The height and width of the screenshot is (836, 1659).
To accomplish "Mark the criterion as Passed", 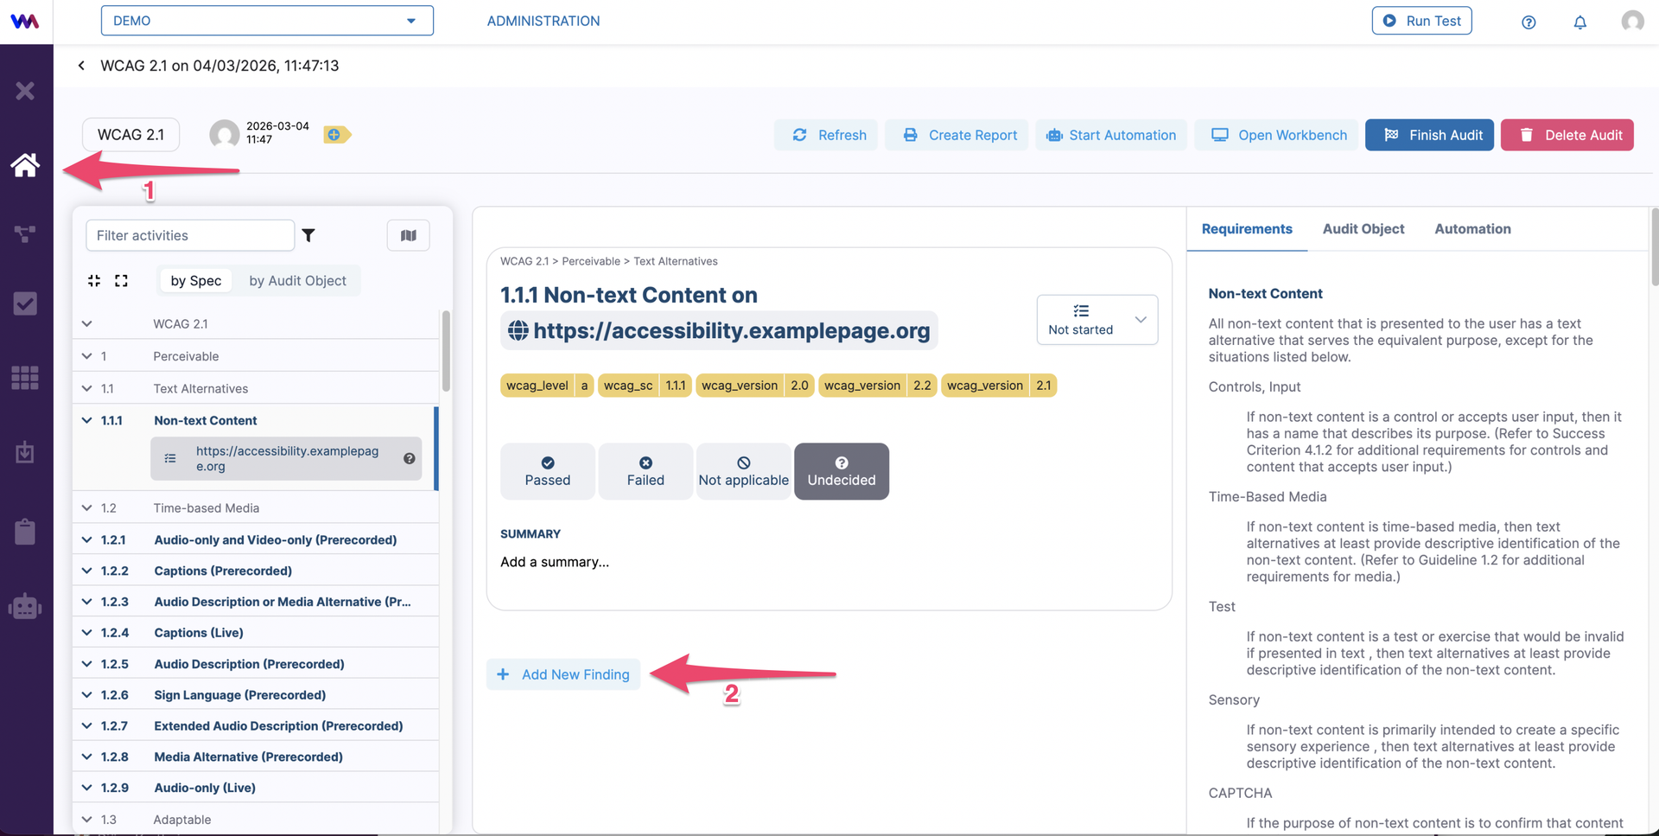I will point(548,471).
